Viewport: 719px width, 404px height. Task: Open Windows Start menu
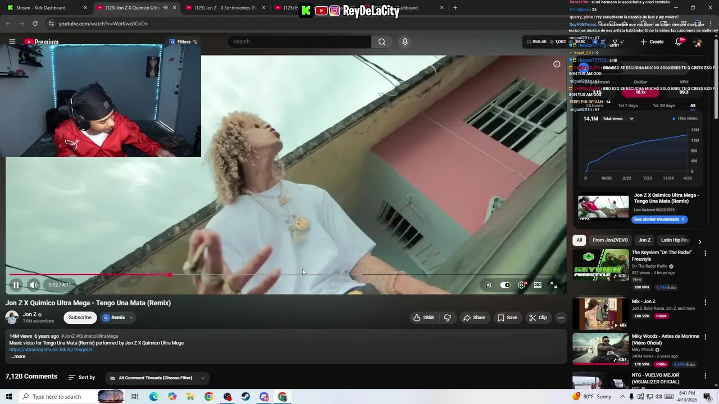[x=10, y=397]
